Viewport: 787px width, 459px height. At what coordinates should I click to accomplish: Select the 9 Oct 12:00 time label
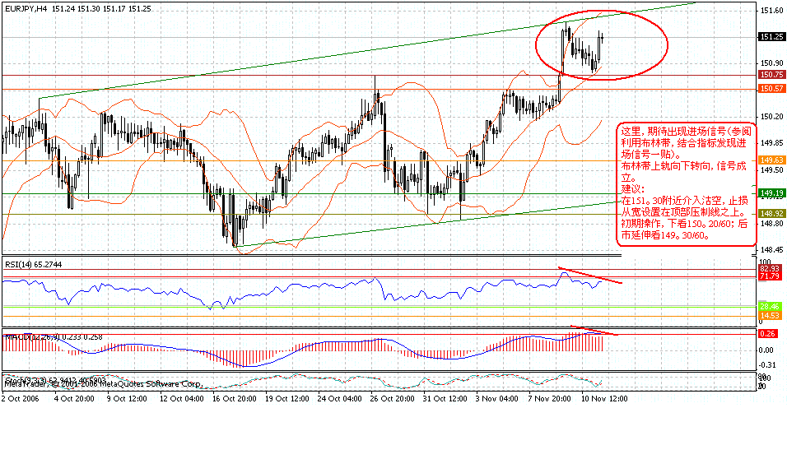[127, 399]
